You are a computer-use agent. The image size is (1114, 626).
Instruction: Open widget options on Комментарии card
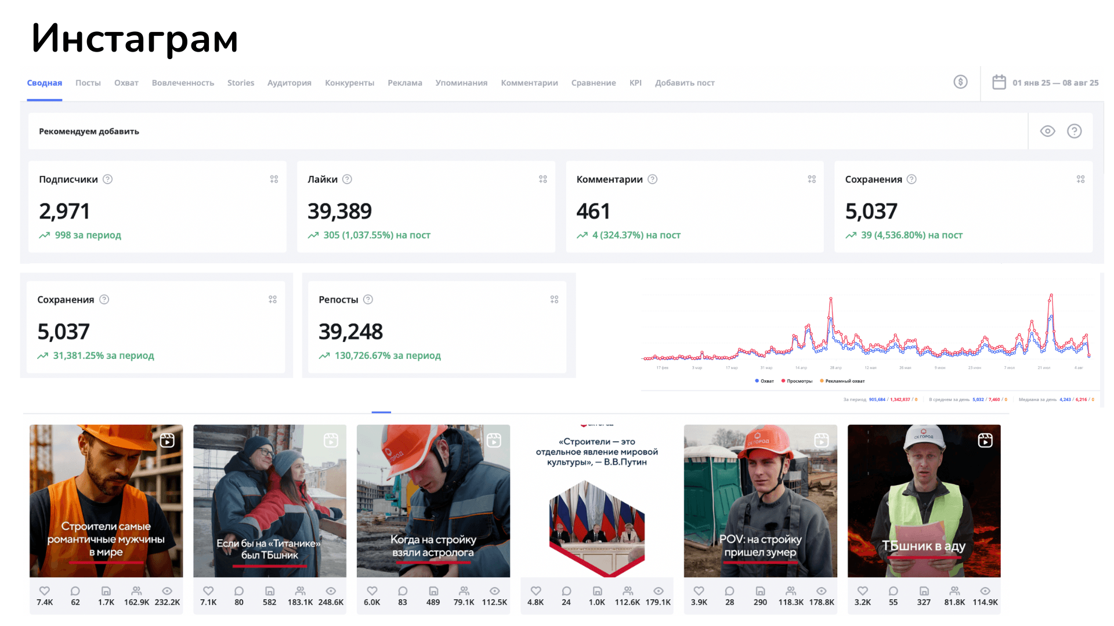coord(811,179)
